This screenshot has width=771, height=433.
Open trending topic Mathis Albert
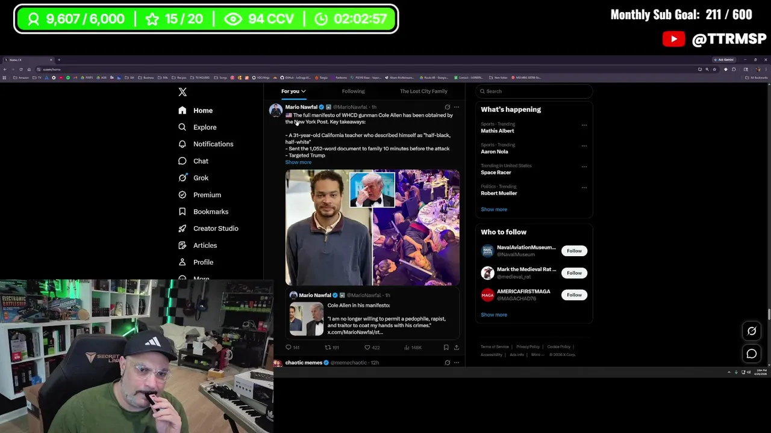coord(498,131)
